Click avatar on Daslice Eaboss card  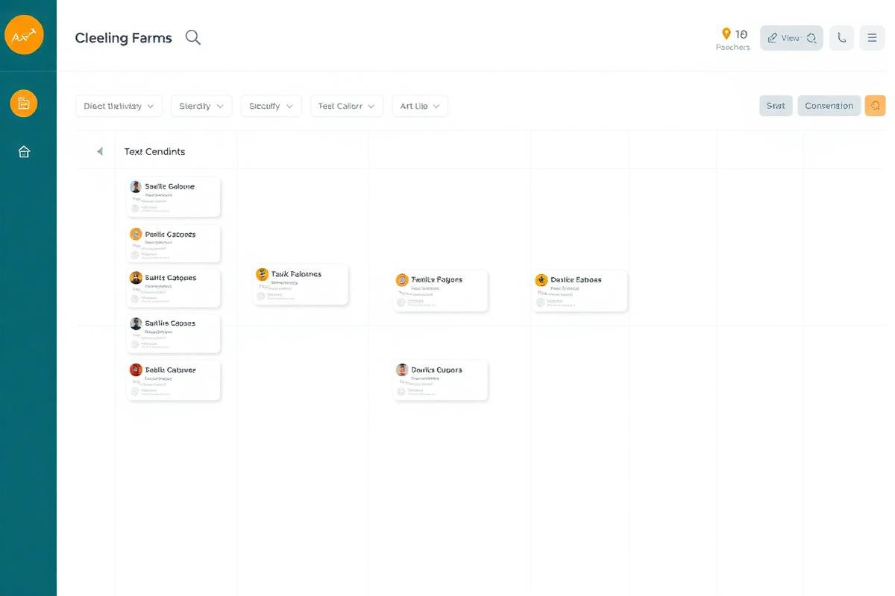pos(541,280)
